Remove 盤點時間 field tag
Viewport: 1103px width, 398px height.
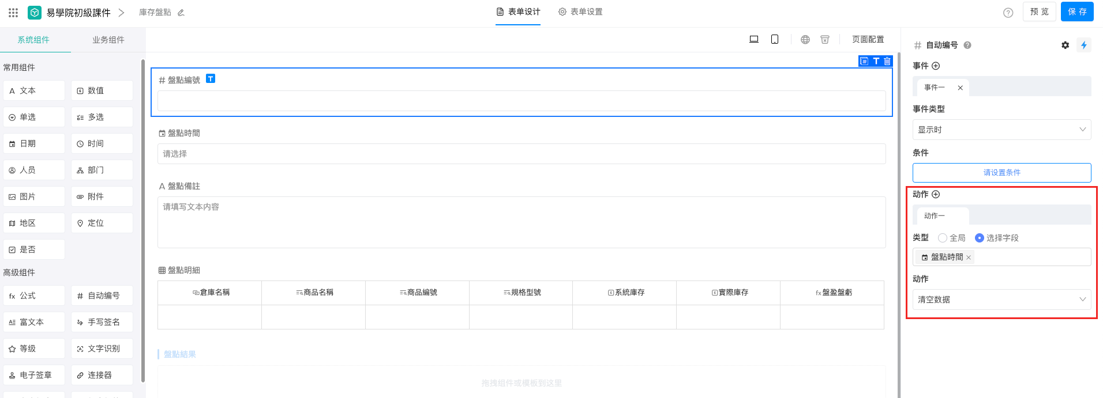[969, 257]
